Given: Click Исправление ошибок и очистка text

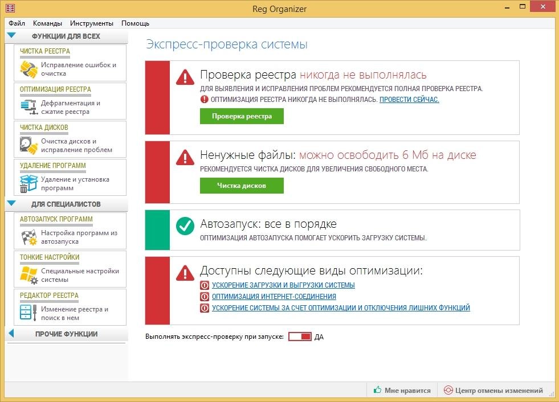Looking at the screenshot, I should point(79,69).
